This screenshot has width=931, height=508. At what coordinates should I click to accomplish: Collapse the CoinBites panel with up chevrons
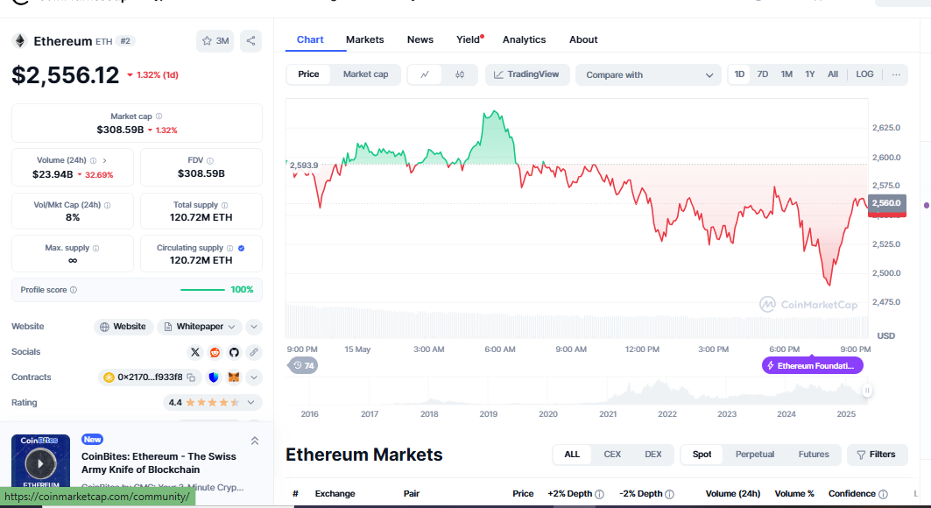(255, 441)
